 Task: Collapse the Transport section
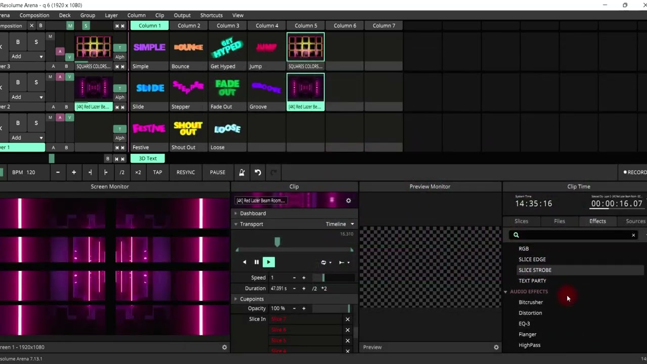click(x=236, y=224)
